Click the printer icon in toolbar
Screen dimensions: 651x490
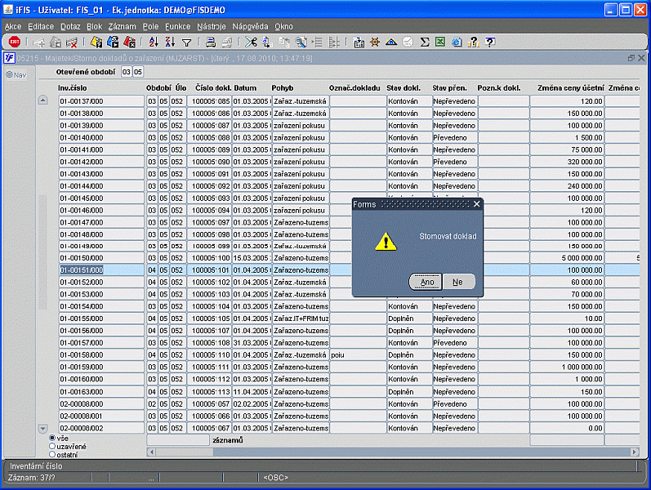[x=211, y=42]
